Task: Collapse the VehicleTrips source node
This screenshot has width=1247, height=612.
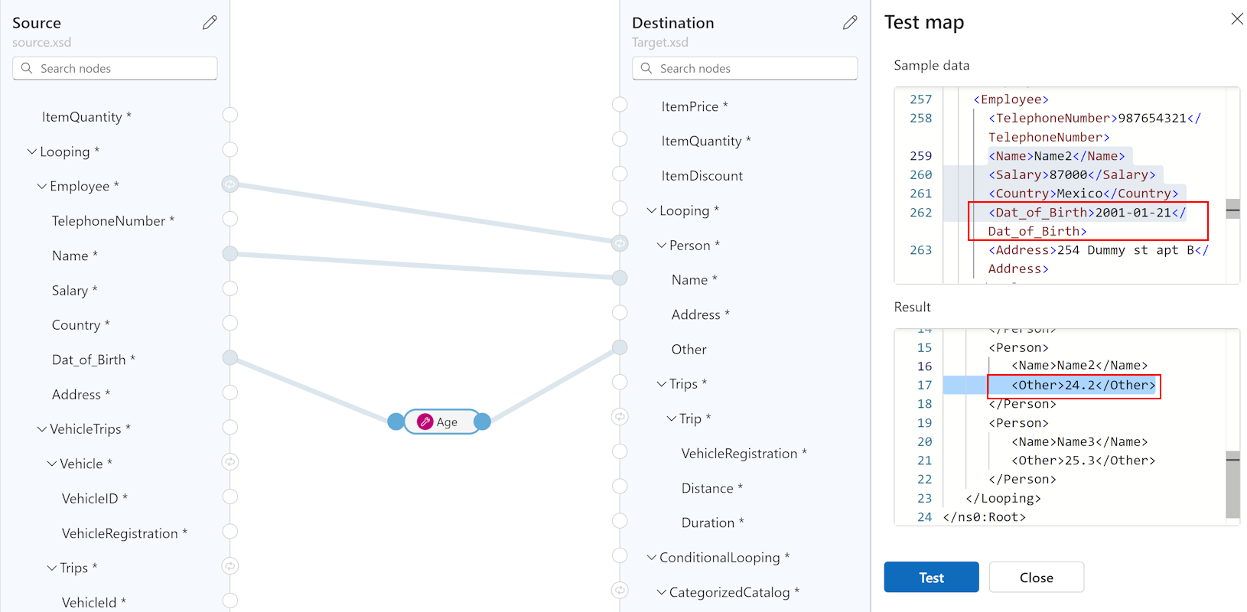Action: click(42, 430)
